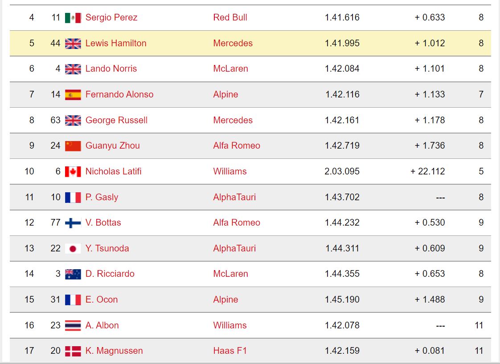Open Lewis Hamilton driver link
Image resolution: width=500 pixels, height=364 pixels.
pyautogui.click(x=116, y=43)
